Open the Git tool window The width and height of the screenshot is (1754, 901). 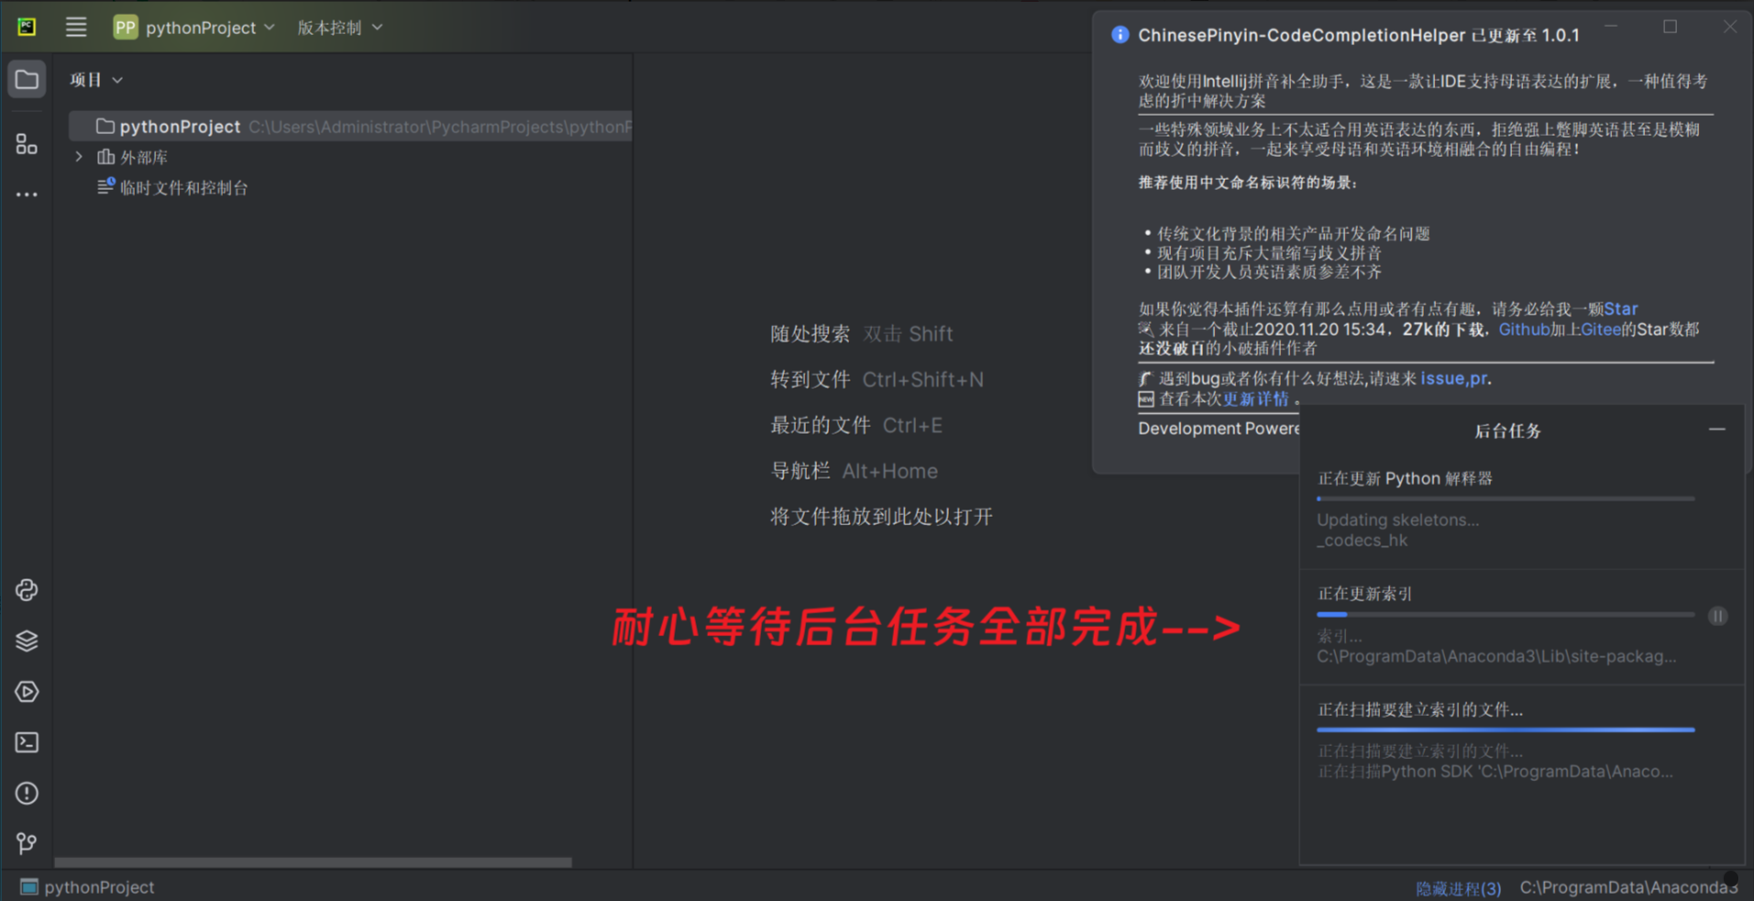[27, 842]
